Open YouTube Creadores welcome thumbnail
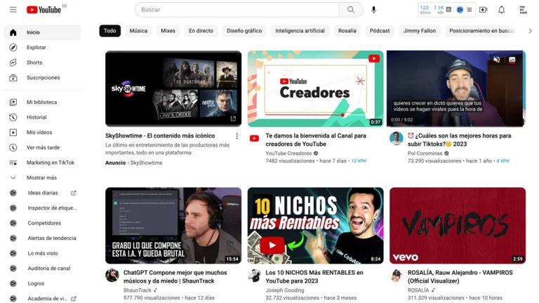 [315, 88]
